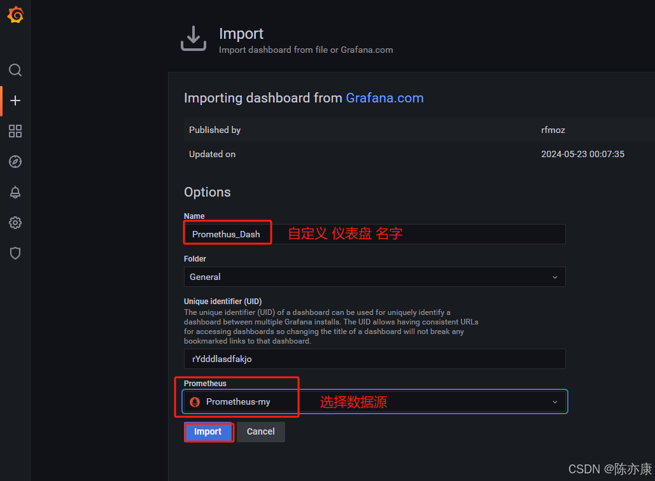Viewport: 655px width, 481px height.
Task: Click the Import page title
Action: (x=241, y=34)
